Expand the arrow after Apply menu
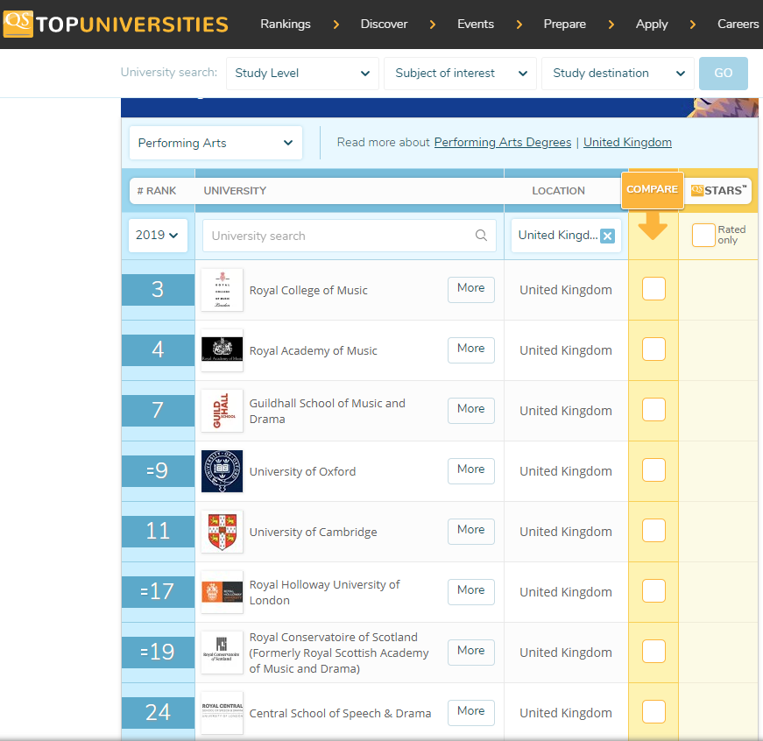The width and height of the screenshot is (763, 741). tap(692, 25)
